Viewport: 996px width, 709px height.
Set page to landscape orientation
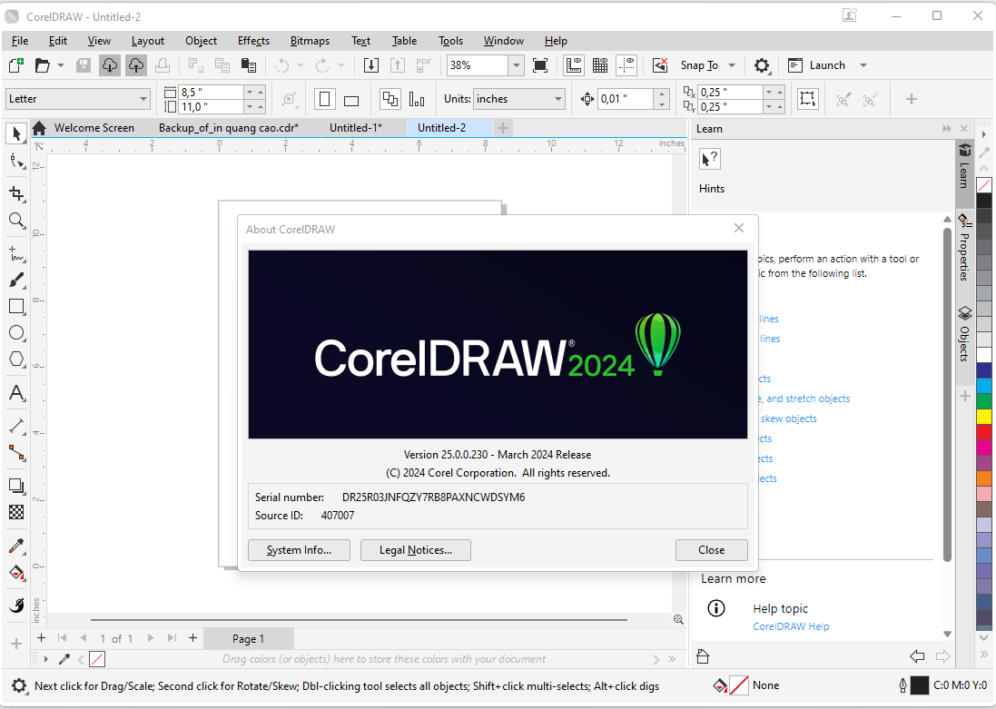(351, 99)
